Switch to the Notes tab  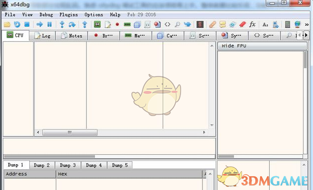pos(72,36)
